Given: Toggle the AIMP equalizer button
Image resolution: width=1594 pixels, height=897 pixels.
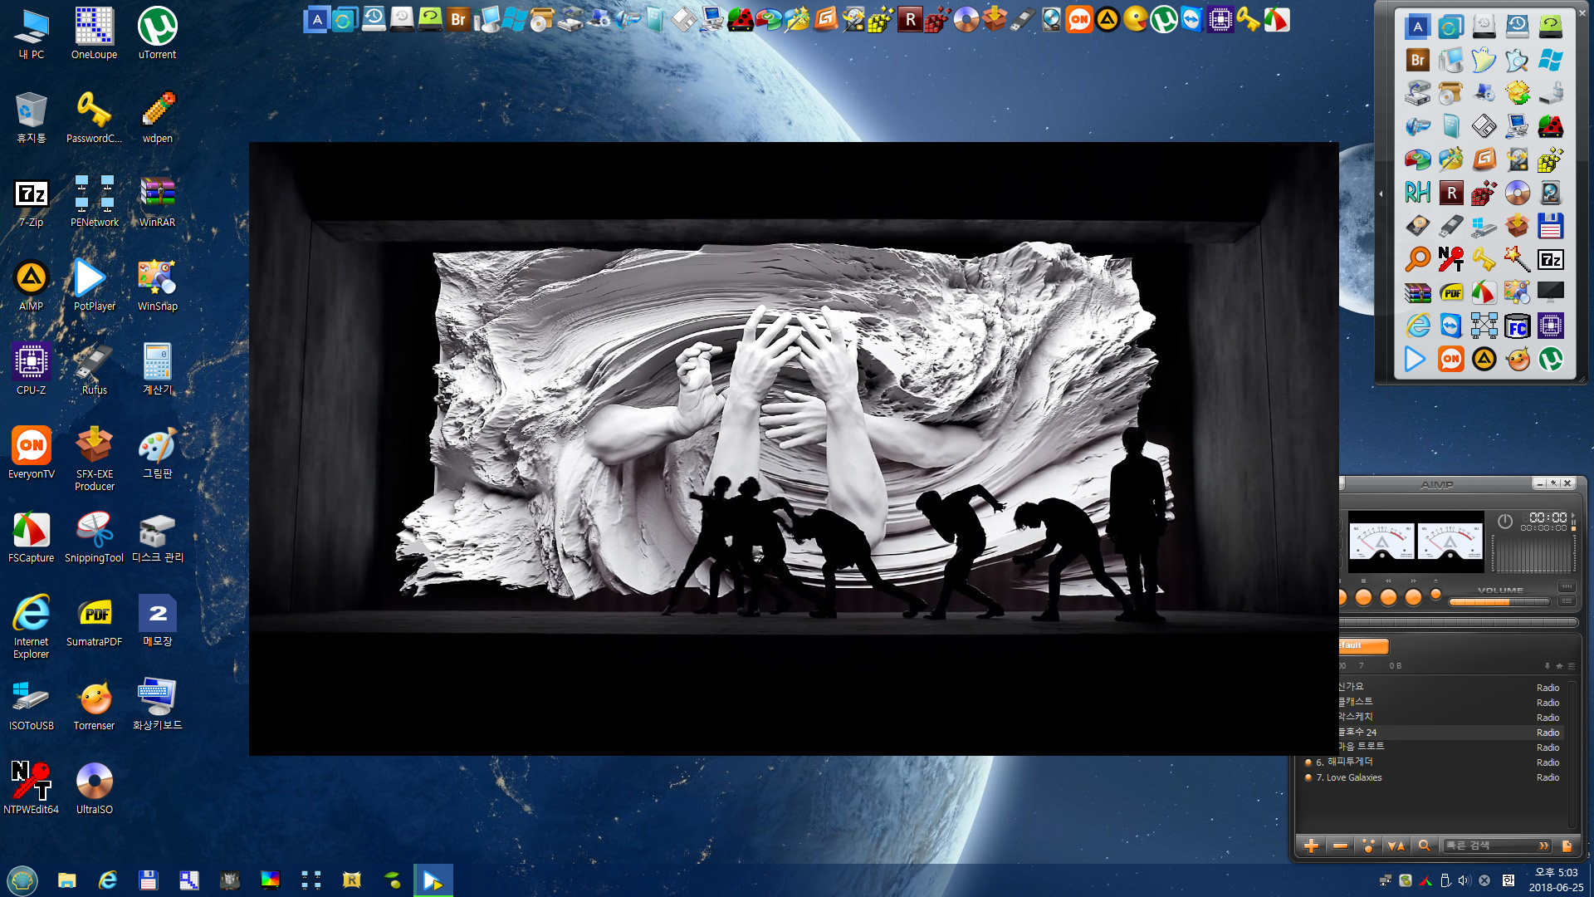Looking at the screenshot, I should click(x=1567, y=586).
